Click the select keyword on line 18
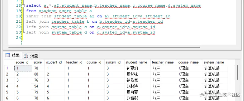 [x=34, y=6]
